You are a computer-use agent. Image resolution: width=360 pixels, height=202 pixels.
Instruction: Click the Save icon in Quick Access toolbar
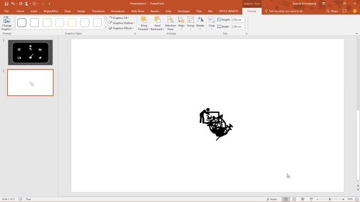[6, 4]
